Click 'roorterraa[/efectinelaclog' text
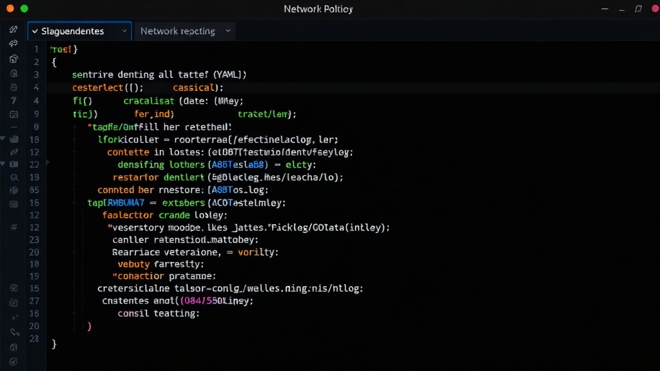Viewport: 660px width, 371px height. click(x=243, y=140)
